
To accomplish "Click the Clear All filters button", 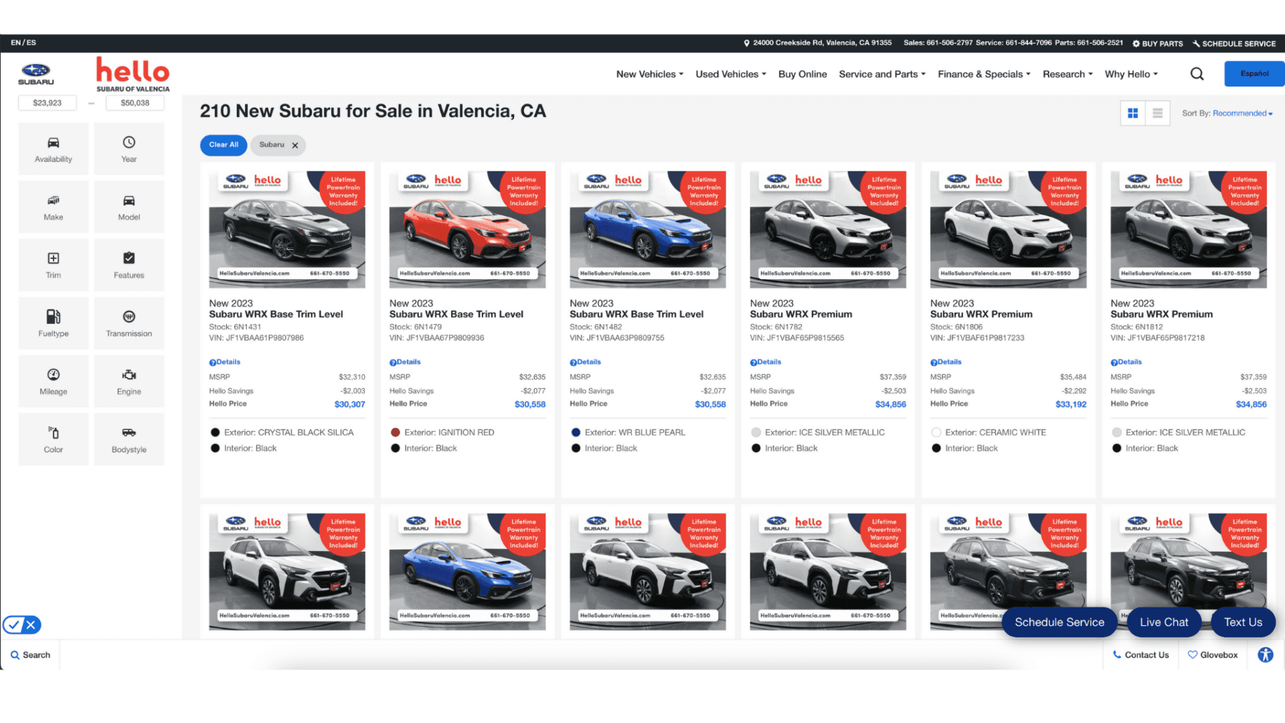I will pos(223,145).
